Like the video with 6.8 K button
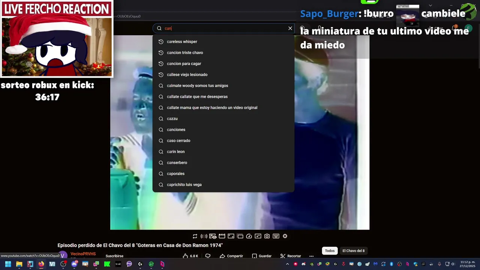Viewport: 480px width, 270px height. [190, 256]
